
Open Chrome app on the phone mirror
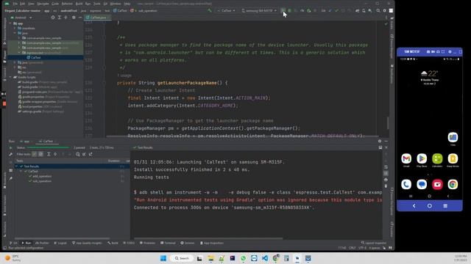[x=453, y=184]
